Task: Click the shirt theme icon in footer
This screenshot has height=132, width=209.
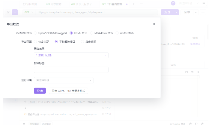Action: [x=196, y=124]
